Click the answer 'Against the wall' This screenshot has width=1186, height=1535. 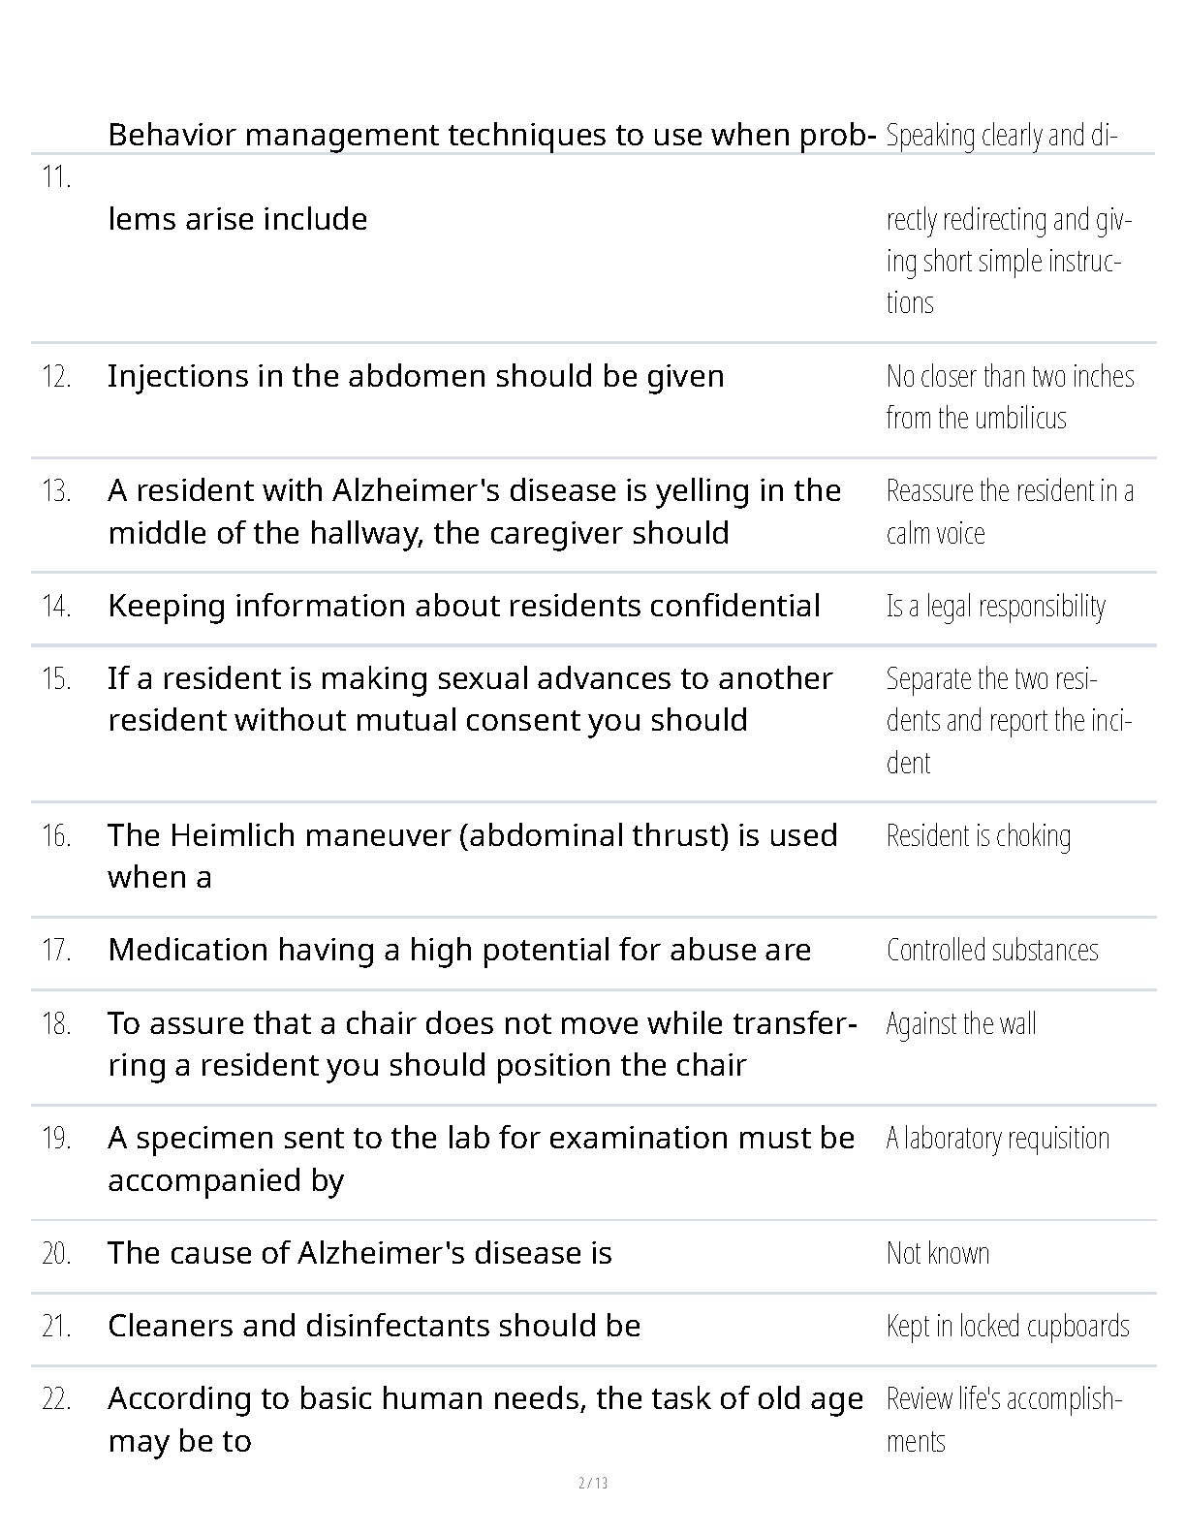coord(961,1023)
